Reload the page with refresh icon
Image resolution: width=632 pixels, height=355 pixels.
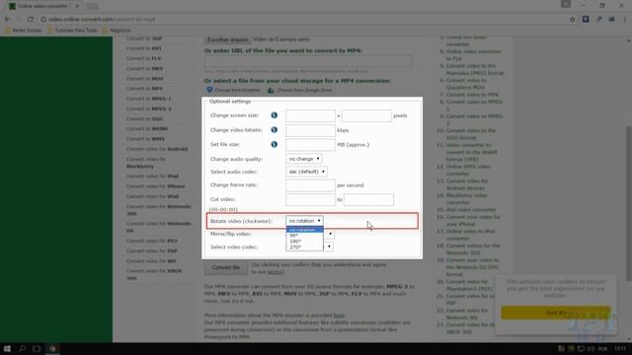[31, 19]
